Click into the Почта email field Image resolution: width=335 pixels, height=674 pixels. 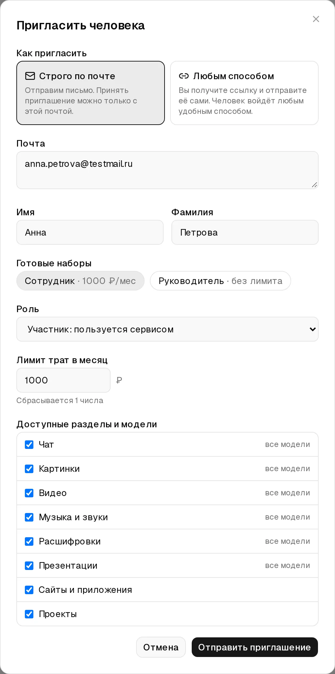coord(167,170)
